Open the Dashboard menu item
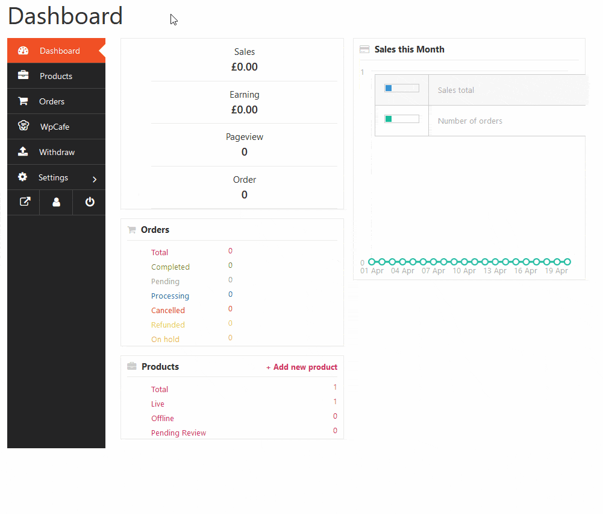 (56, 51)
